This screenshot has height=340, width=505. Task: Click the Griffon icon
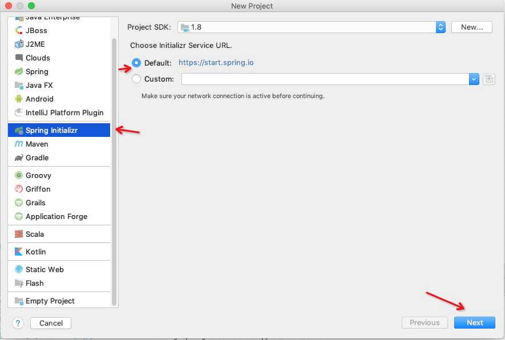click(19, 189)
